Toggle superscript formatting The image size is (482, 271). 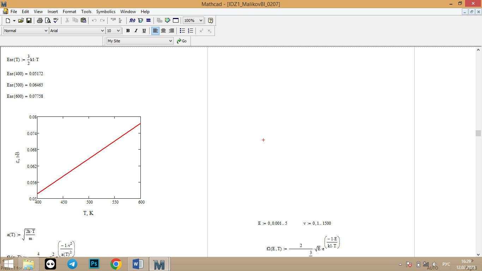click(201, 31)
